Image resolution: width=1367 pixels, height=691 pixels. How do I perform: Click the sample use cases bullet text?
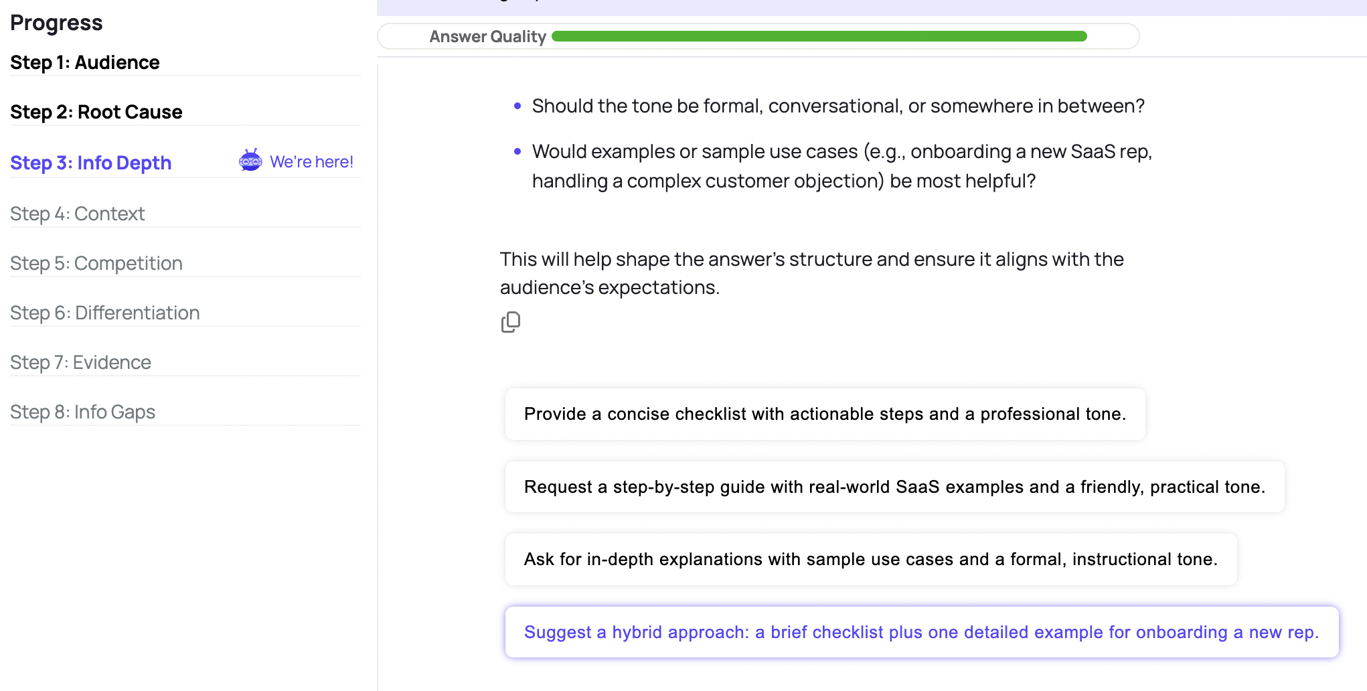(842, 166)
